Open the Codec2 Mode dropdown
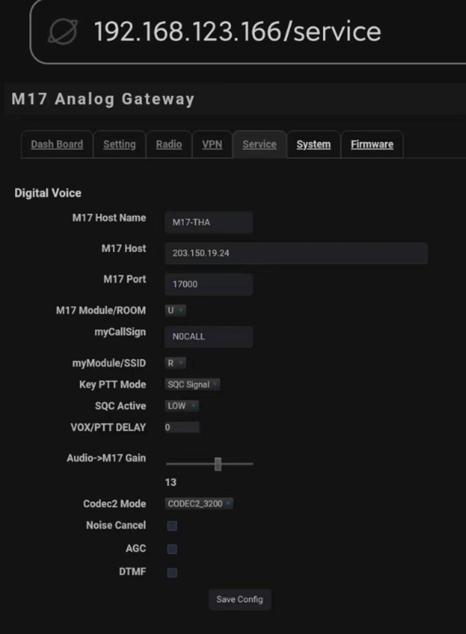This screenshot has width=466, height=634. pyautogui.click(x=199, y=503)
